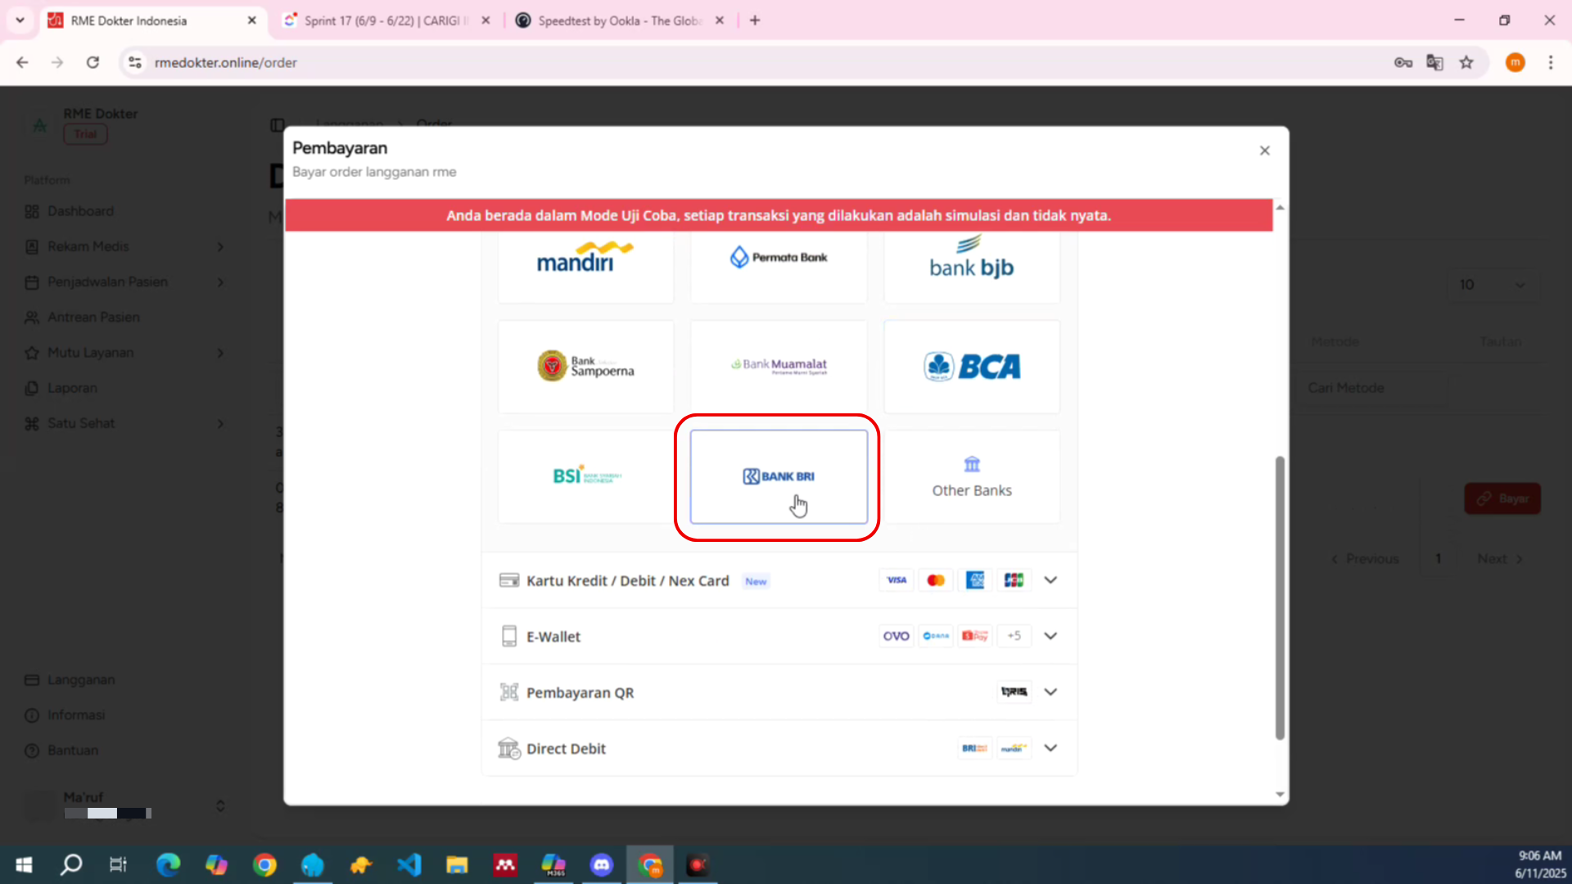Switch to Speedtest by Ookla tab
The width and height of the screenshot is (1572, 884).
[618, 20]
